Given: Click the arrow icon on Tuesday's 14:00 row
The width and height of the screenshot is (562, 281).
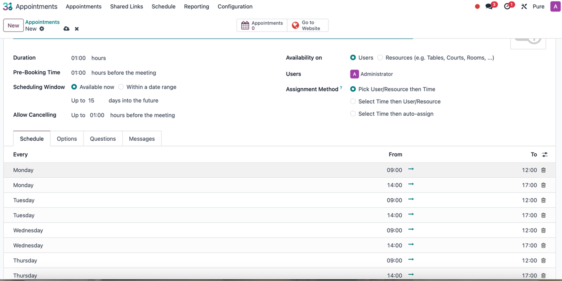Looking at the screenshot, I should click(411, 215).
